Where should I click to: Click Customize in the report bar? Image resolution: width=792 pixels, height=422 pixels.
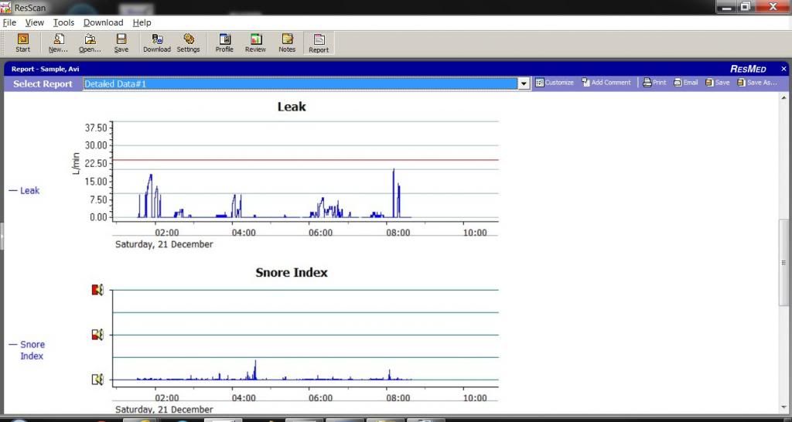[555, 82]
